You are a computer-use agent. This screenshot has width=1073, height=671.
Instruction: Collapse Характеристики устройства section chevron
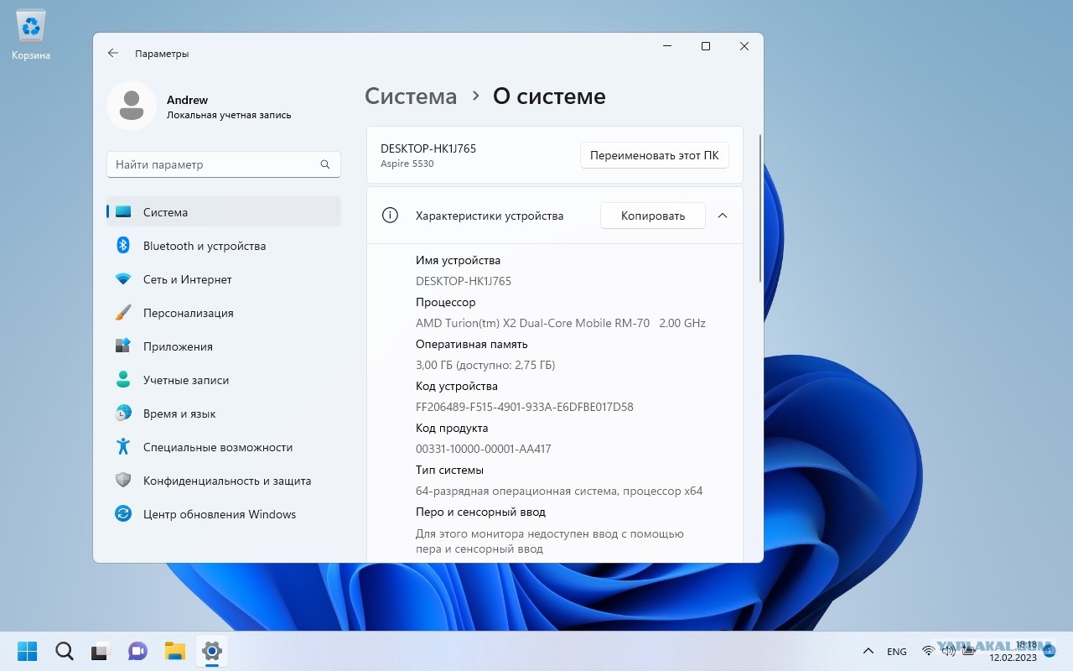tap(723, 216)
